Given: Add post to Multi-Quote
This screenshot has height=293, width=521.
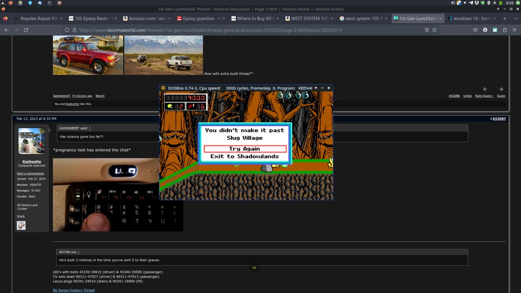Looking at the screenshot, I should [484, 96].
